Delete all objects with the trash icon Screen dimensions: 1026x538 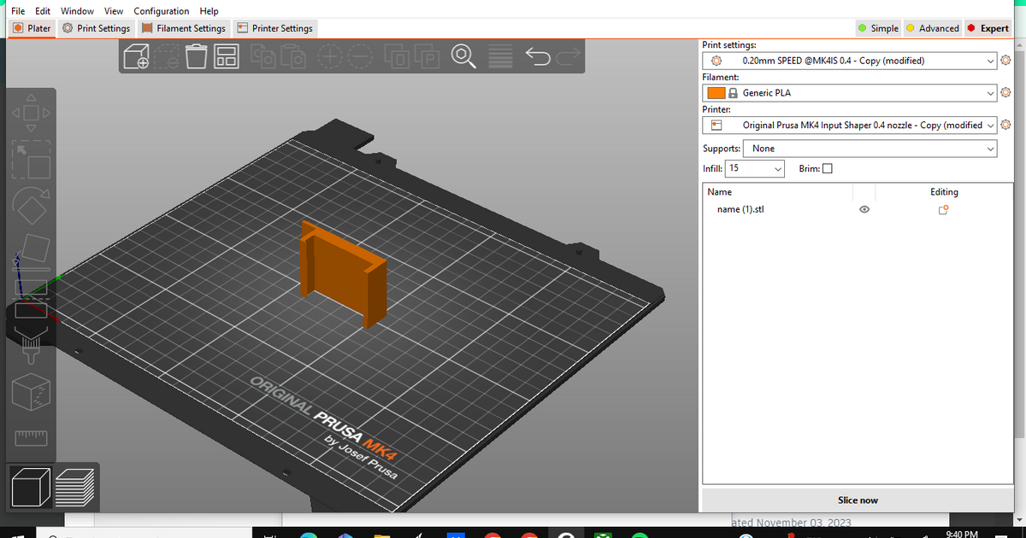point(196,56)
